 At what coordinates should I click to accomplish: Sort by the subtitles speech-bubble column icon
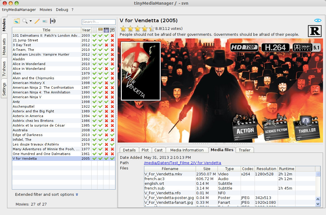112,30
